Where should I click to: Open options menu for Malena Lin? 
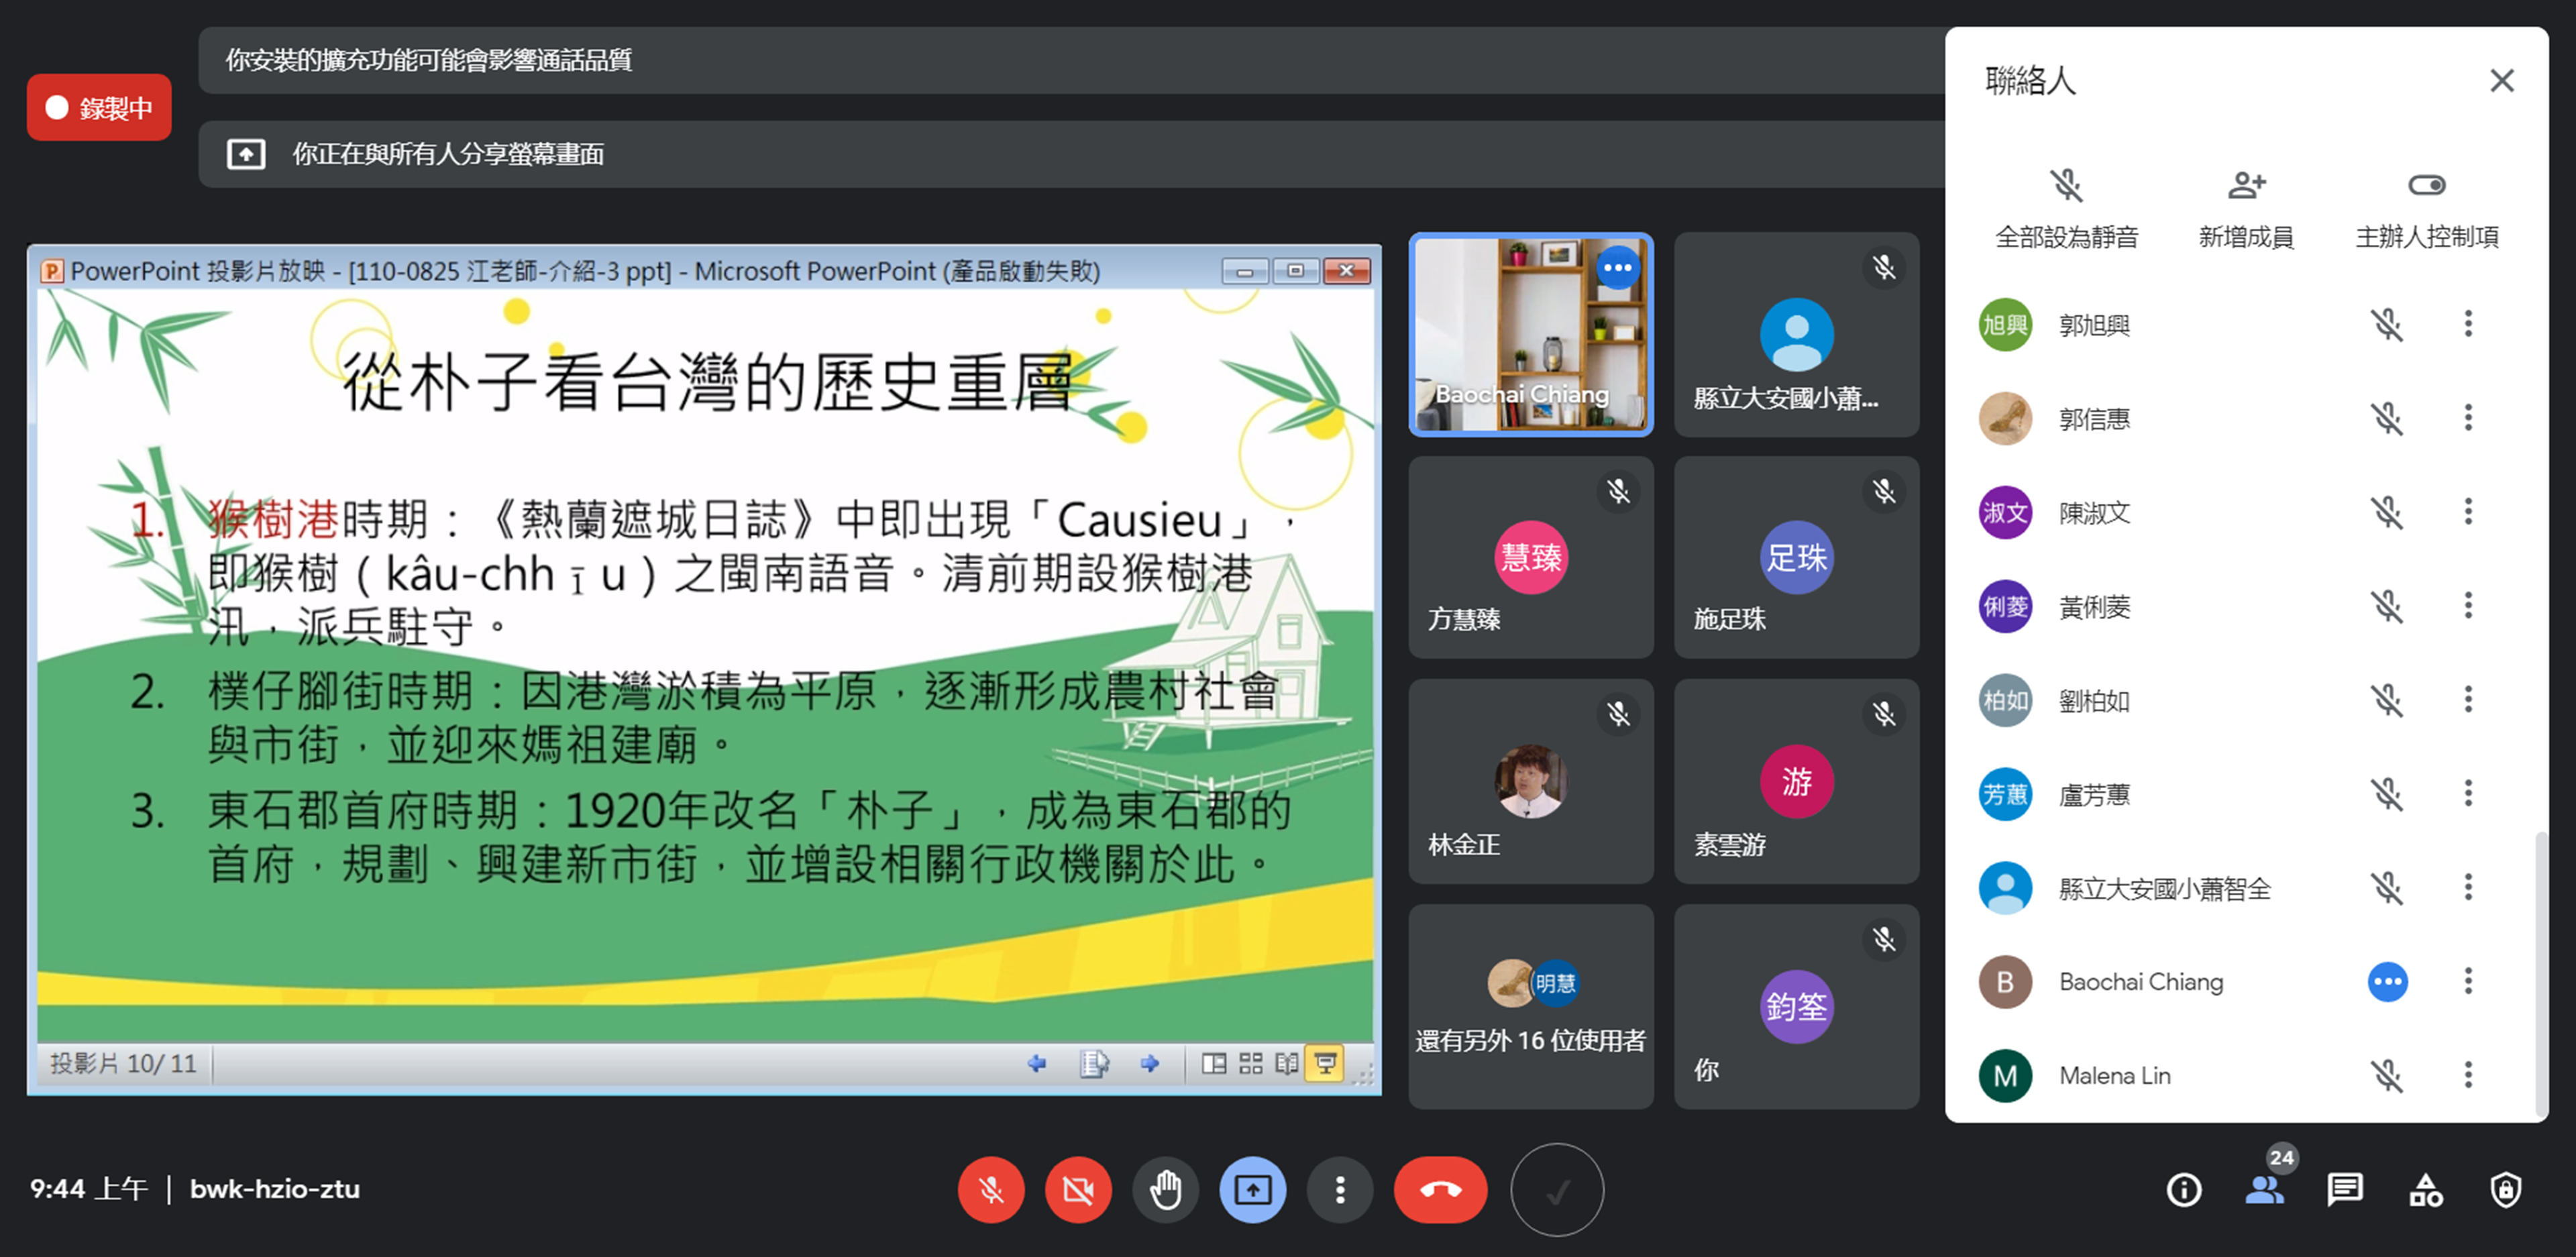(x=2468, y=1075)
